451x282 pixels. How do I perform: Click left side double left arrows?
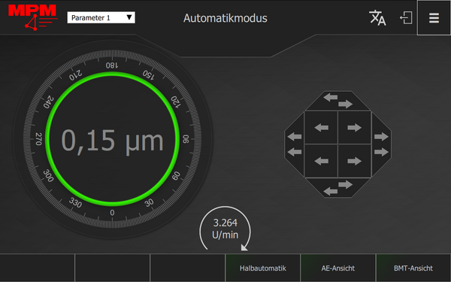point(295,144)
